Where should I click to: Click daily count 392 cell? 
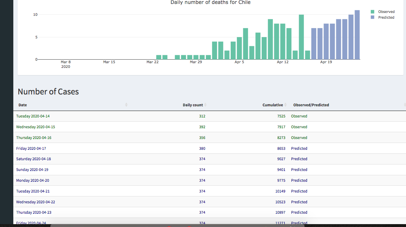pos(202,127)
